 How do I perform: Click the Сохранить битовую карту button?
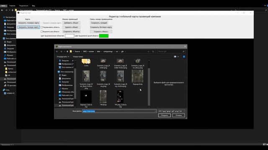coord(101,27)
